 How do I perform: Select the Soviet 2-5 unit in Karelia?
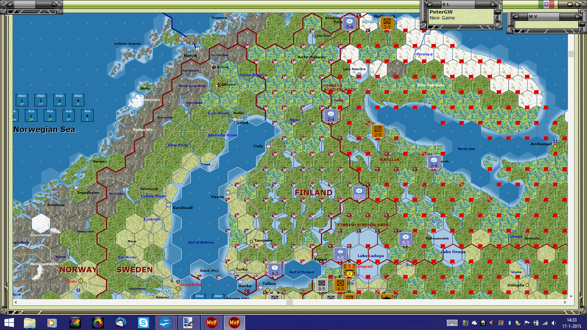click(x=378, y=131)
